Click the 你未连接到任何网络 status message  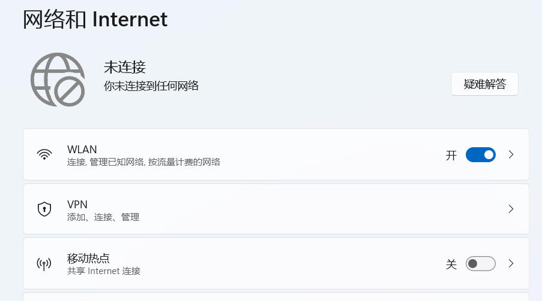(151, 86)
